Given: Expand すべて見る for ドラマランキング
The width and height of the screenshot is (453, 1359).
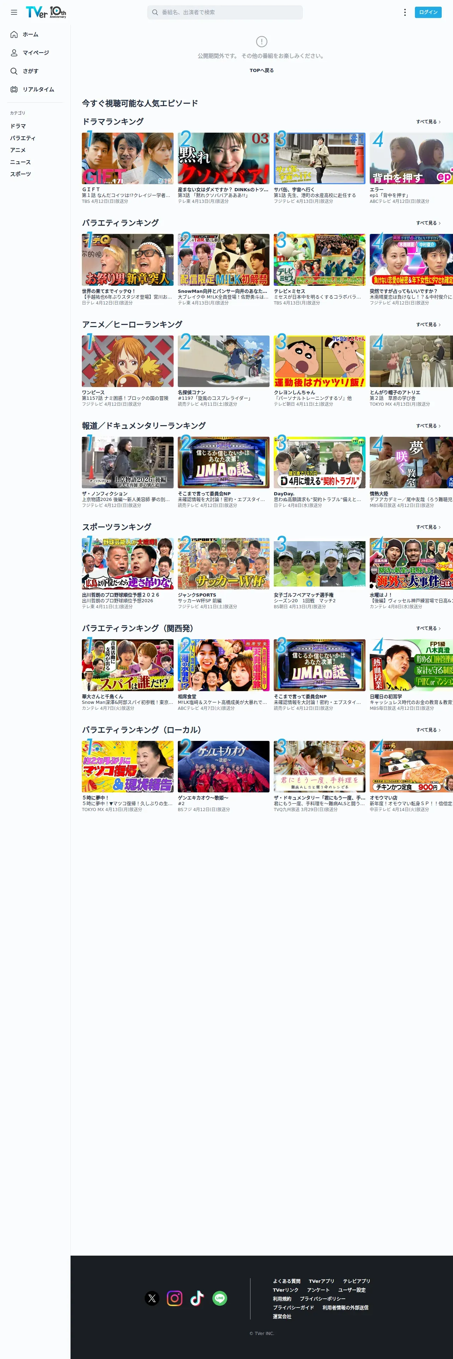Looking at the screenshot, I should (428, 122).
